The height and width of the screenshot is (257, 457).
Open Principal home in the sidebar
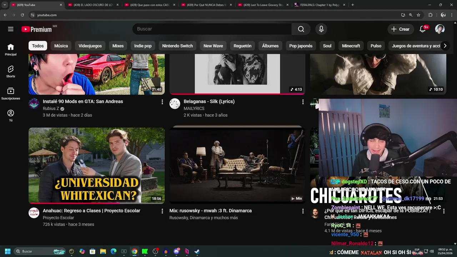click(x=11, y=50)
